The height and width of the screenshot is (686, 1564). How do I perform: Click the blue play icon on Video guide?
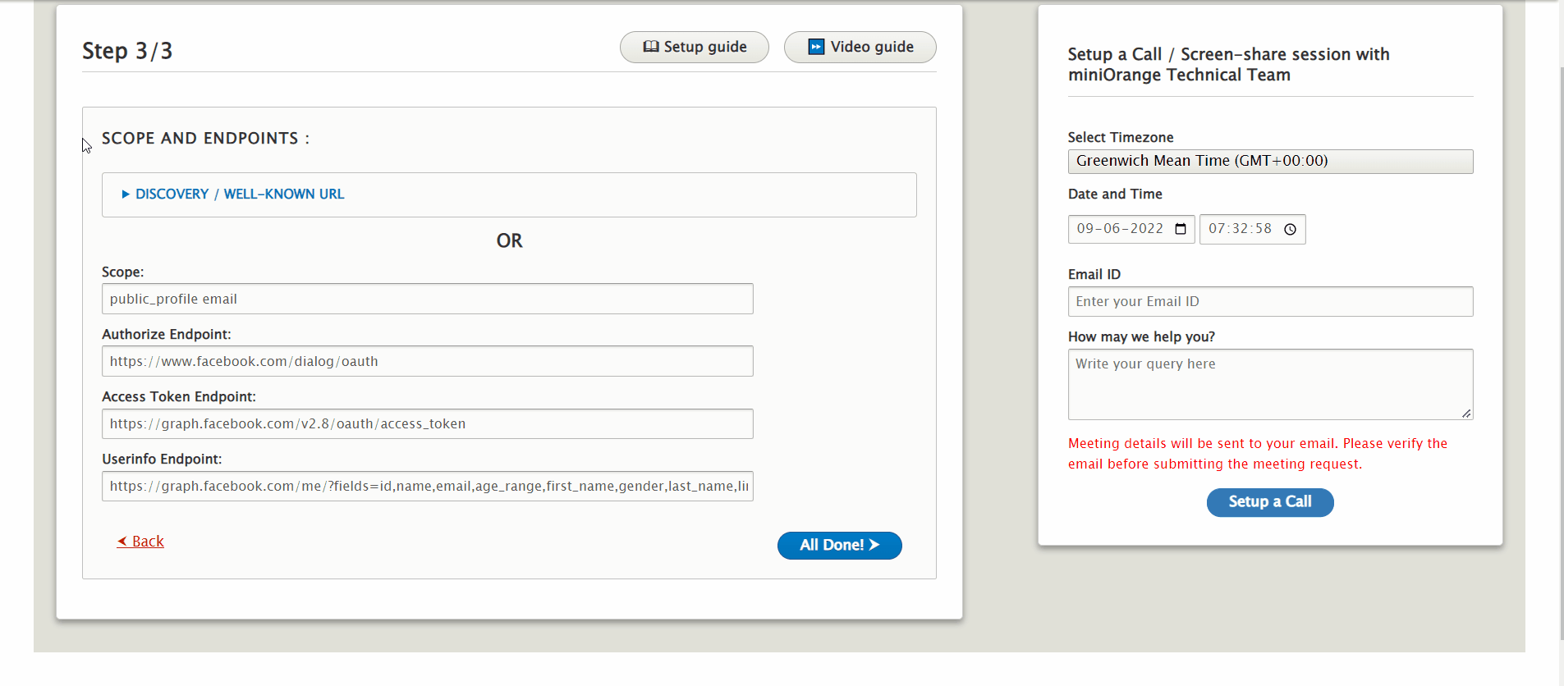[x=816, y=47]
